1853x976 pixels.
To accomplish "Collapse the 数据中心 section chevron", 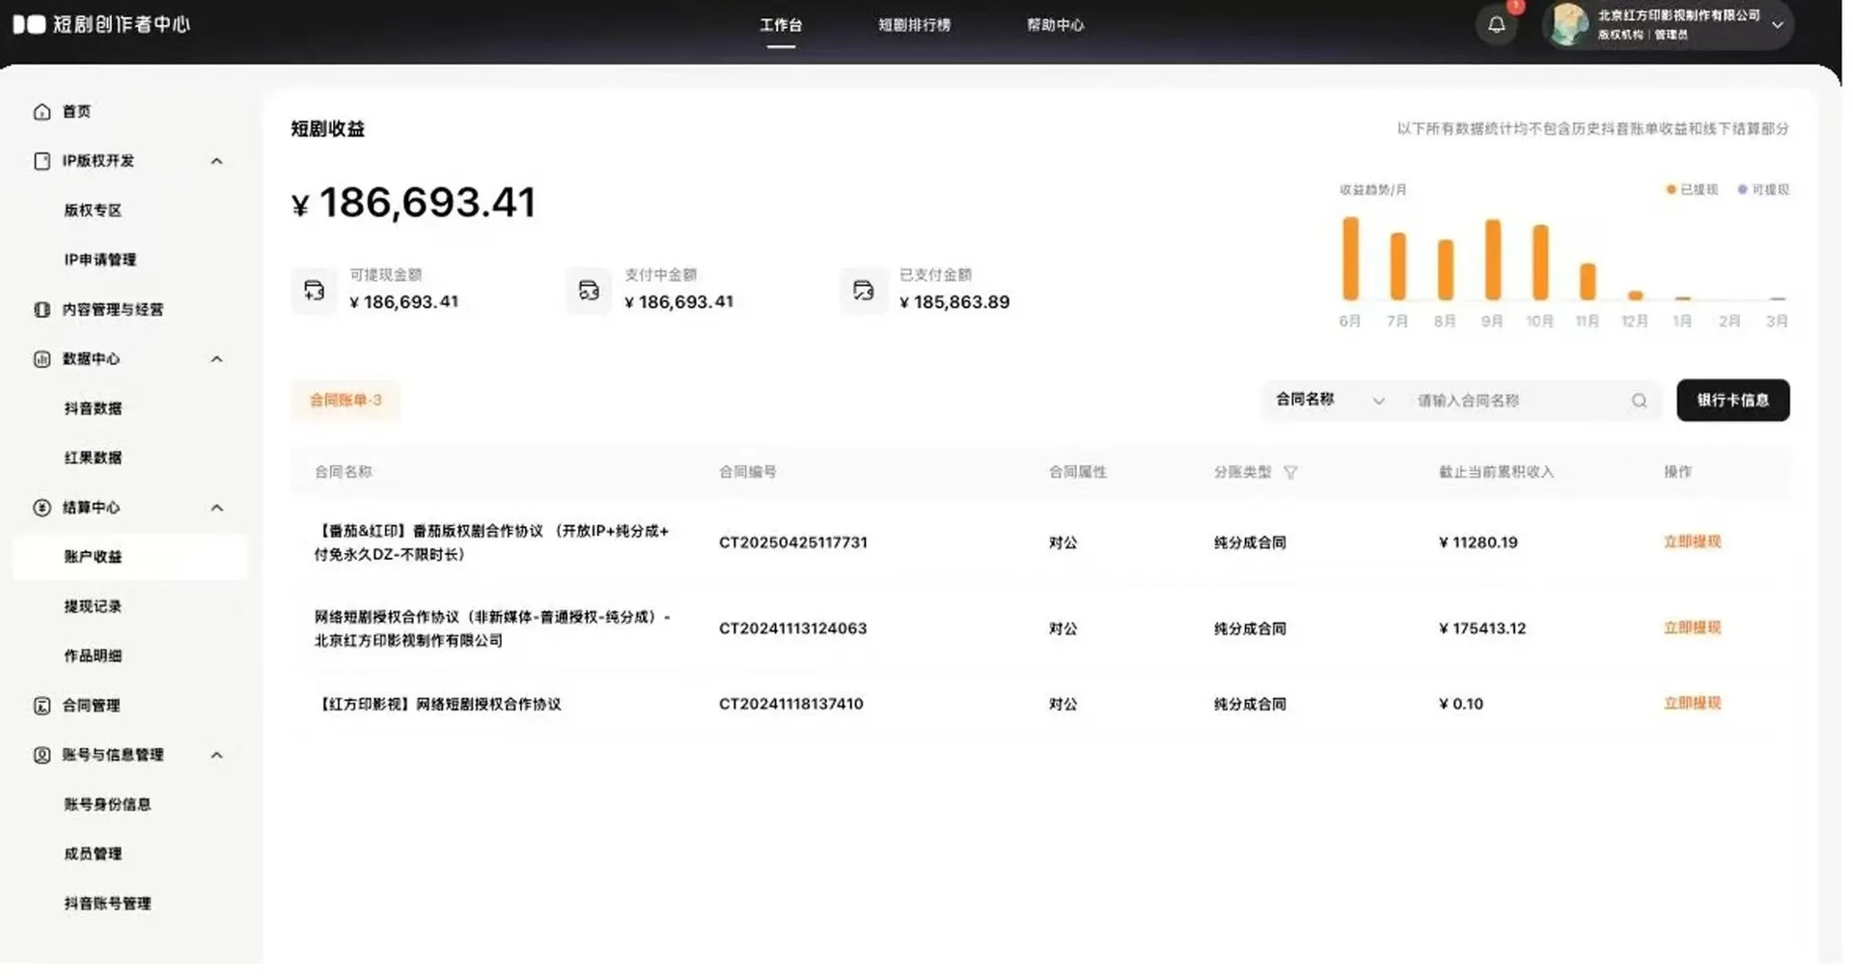I will pyautogui.click(x=216, y=359).
